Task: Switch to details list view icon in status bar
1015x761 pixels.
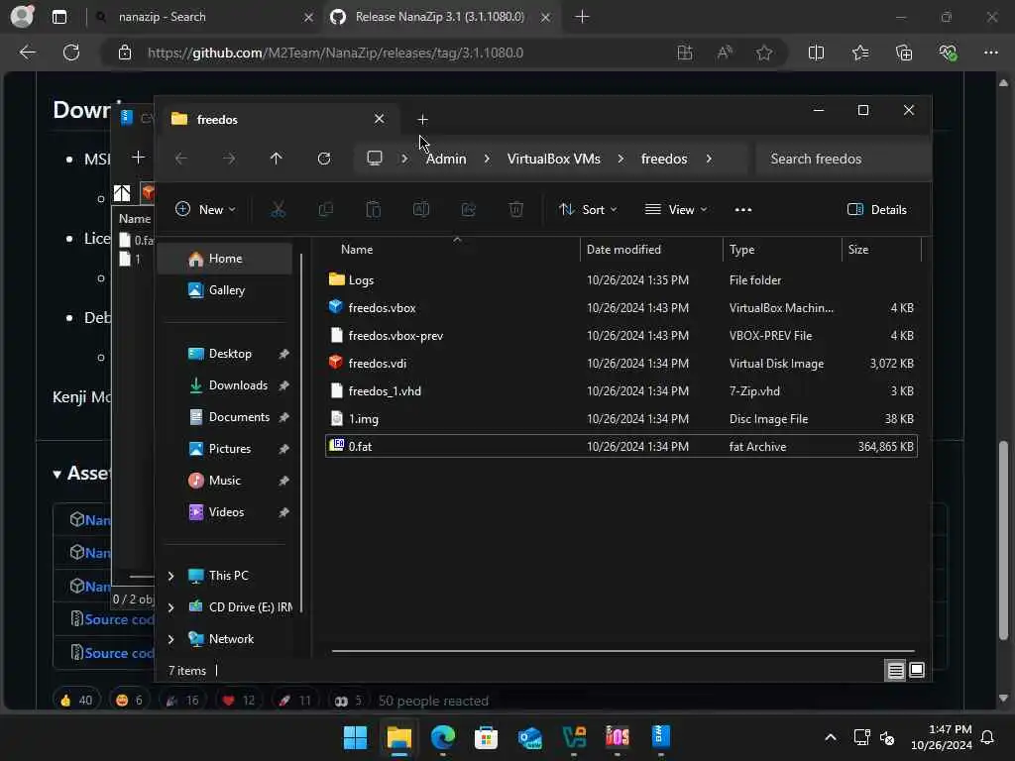Action: [895, 671]
